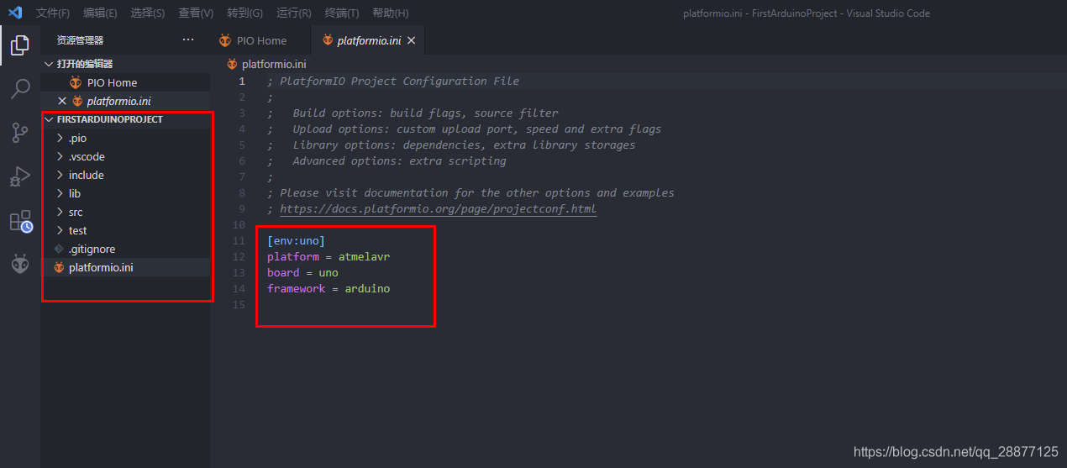The height and width of the screenshot is (468, 1067).
Task: Close platformio.ini in open editors list
Action: pos(61,101)
